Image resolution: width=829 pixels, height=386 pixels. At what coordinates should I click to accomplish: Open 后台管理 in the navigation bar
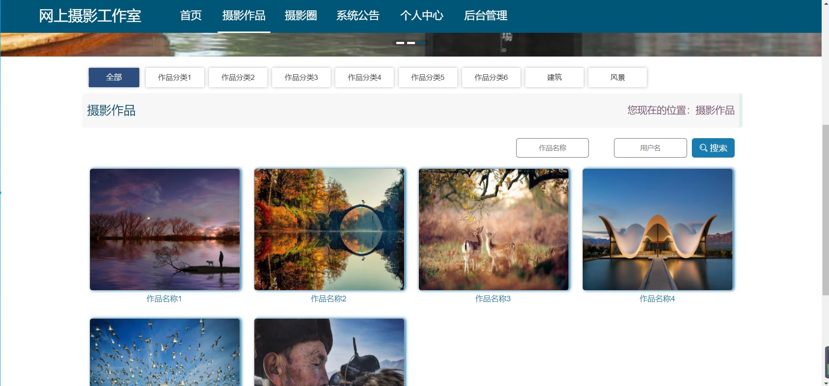(485, 16)
